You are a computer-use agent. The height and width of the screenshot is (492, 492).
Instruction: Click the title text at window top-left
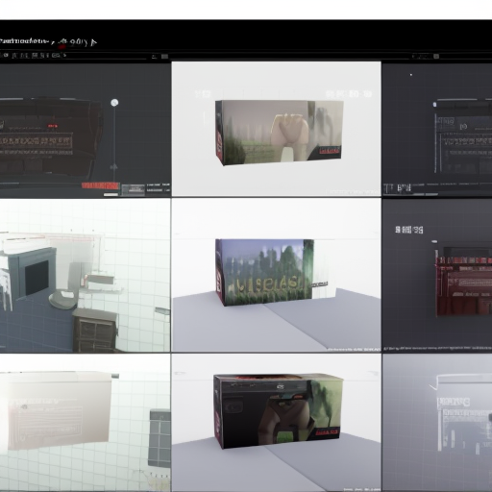(24, 41)
